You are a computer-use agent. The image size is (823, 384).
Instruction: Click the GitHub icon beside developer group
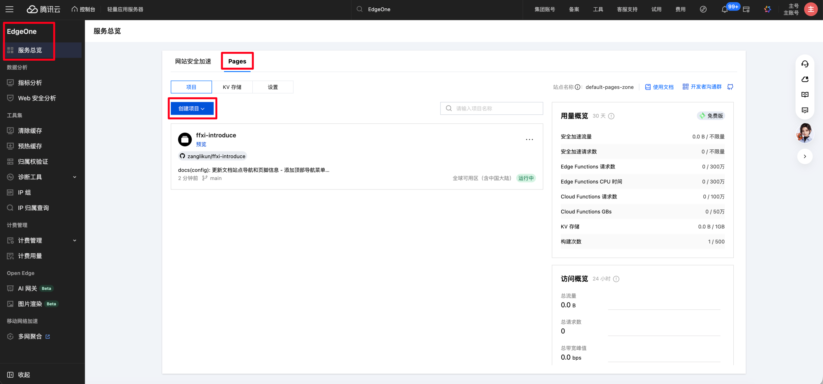(730, 87)
